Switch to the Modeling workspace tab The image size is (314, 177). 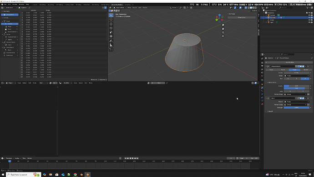tap(42, 5)
